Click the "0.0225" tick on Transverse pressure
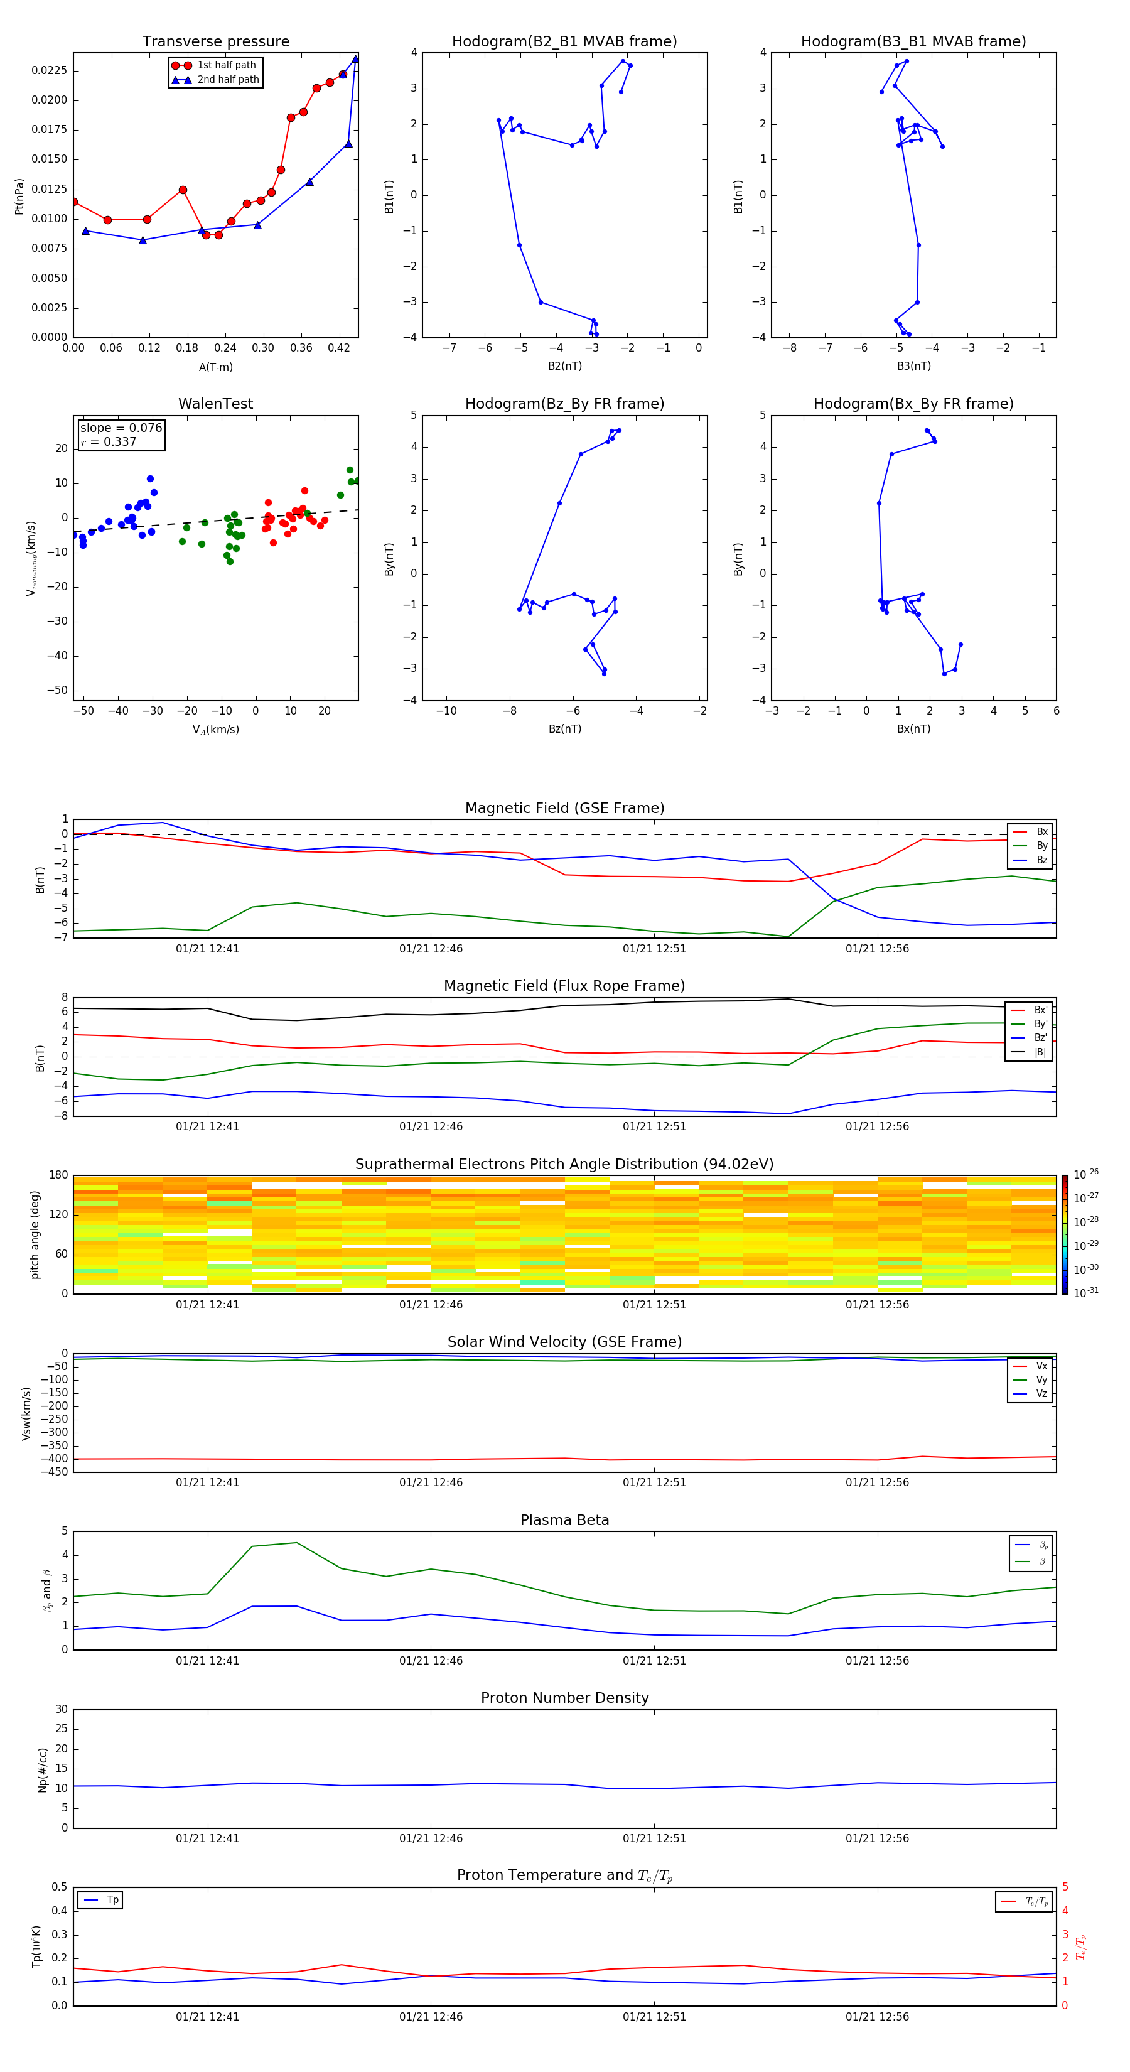 tap(49, 71)
